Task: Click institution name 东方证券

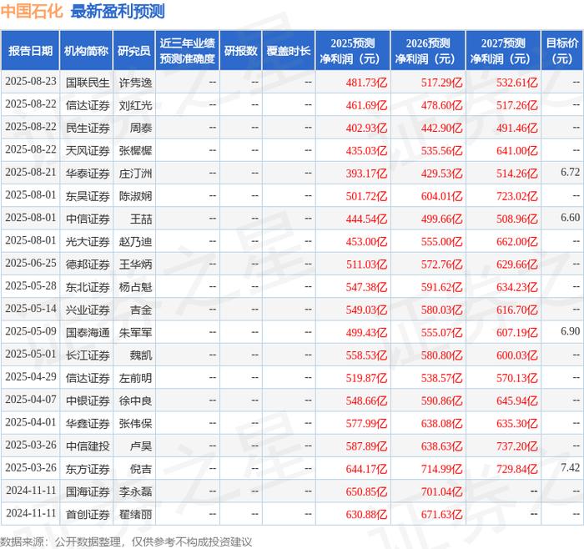Action: pos(88,469)
